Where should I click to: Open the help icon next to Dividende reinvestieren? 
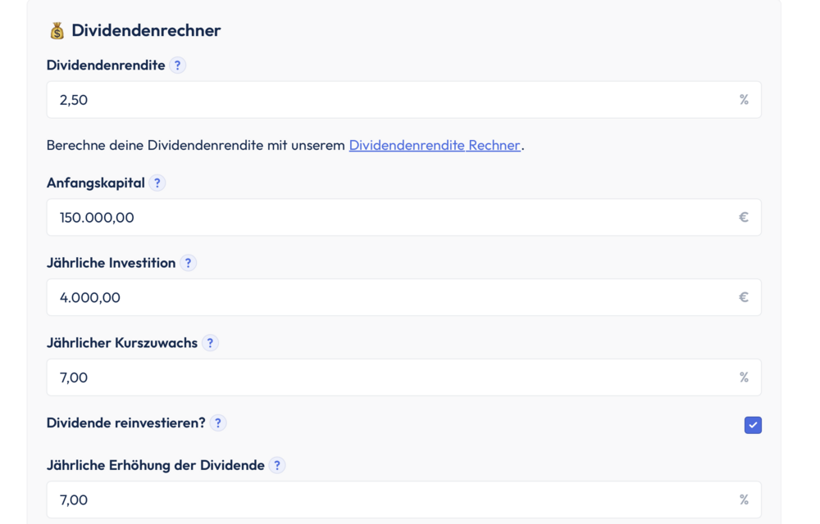[217, 422]
